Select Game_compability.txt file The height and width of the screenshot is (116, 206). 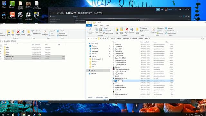(121, 94)
